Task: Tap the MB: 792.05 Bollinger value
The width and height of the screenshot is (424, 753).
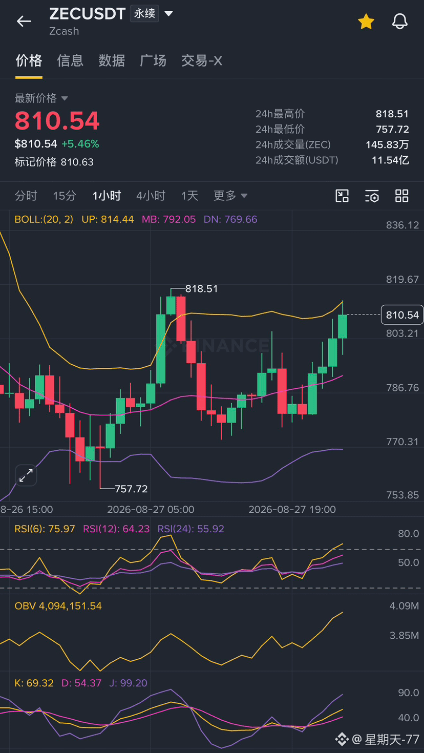Action: 168,219
